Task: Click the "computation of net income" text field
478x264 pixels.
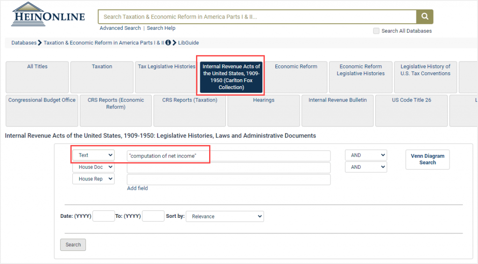Action: point(229,156)
